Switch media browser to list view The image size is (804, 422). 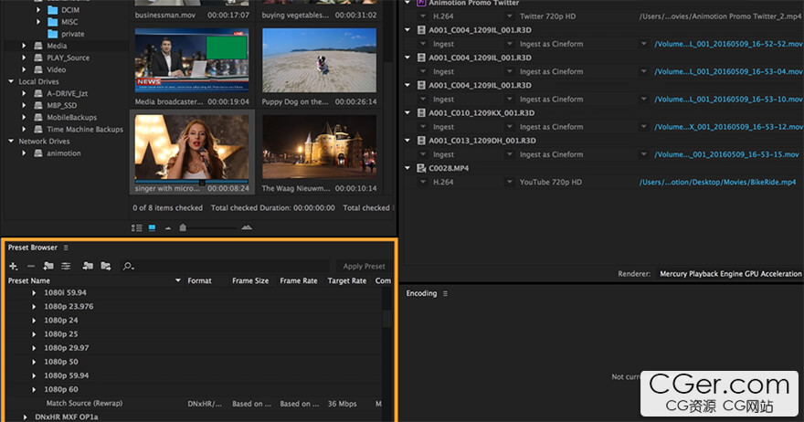(137, 227)
